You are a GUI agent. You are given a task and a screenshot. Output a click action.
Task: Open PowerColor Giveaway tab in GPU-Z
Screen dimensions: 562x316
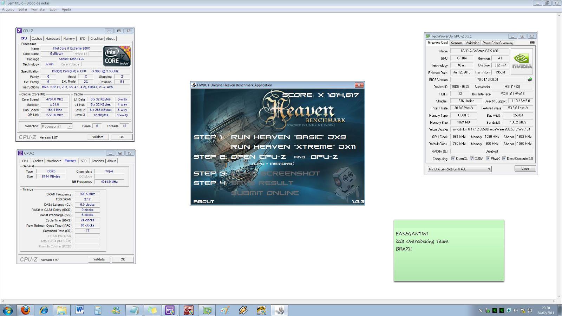pyautogui.click(x=498, y=43)
